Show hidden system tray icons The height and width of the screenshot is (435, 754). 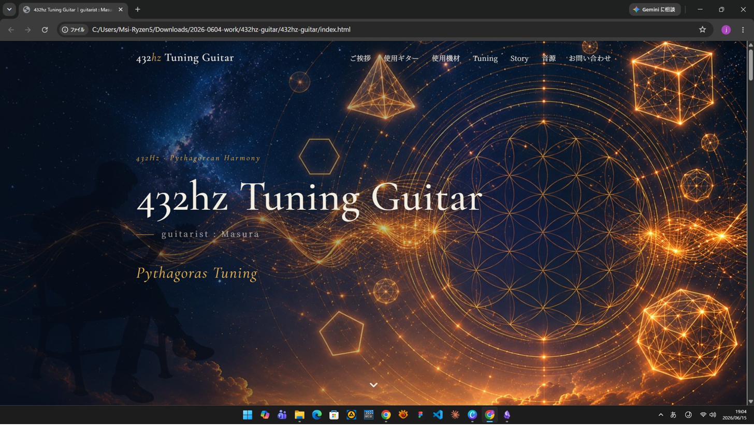click(661, 415)
